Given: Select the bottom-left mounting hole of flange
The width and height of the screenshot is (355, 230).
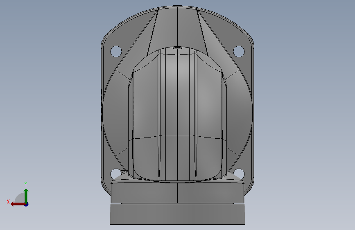Looking at the screenshot, I should point(115,174).
